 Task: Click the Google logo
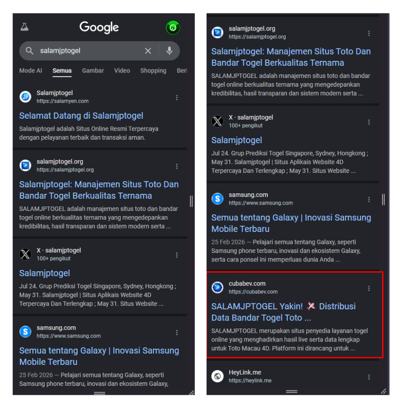(x=99, y=27)
